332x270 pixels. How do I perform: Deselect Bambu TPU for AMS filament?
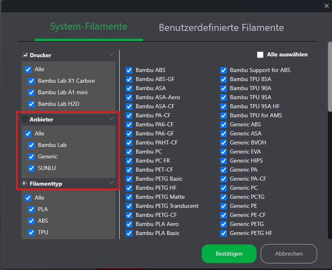tap(224, 116)
